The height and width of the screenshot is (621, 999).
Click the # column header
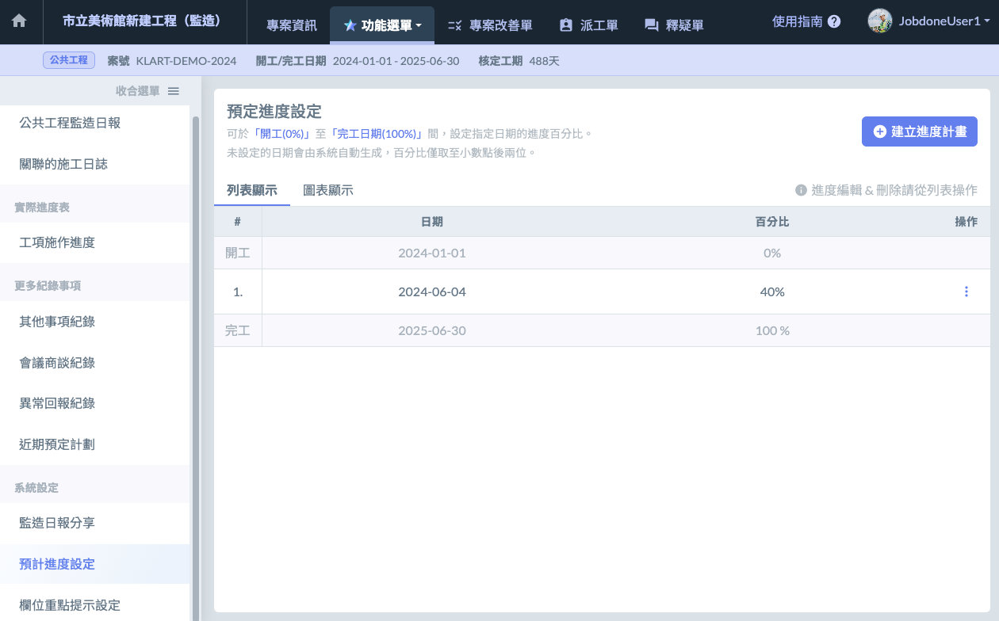click(237, 222)
